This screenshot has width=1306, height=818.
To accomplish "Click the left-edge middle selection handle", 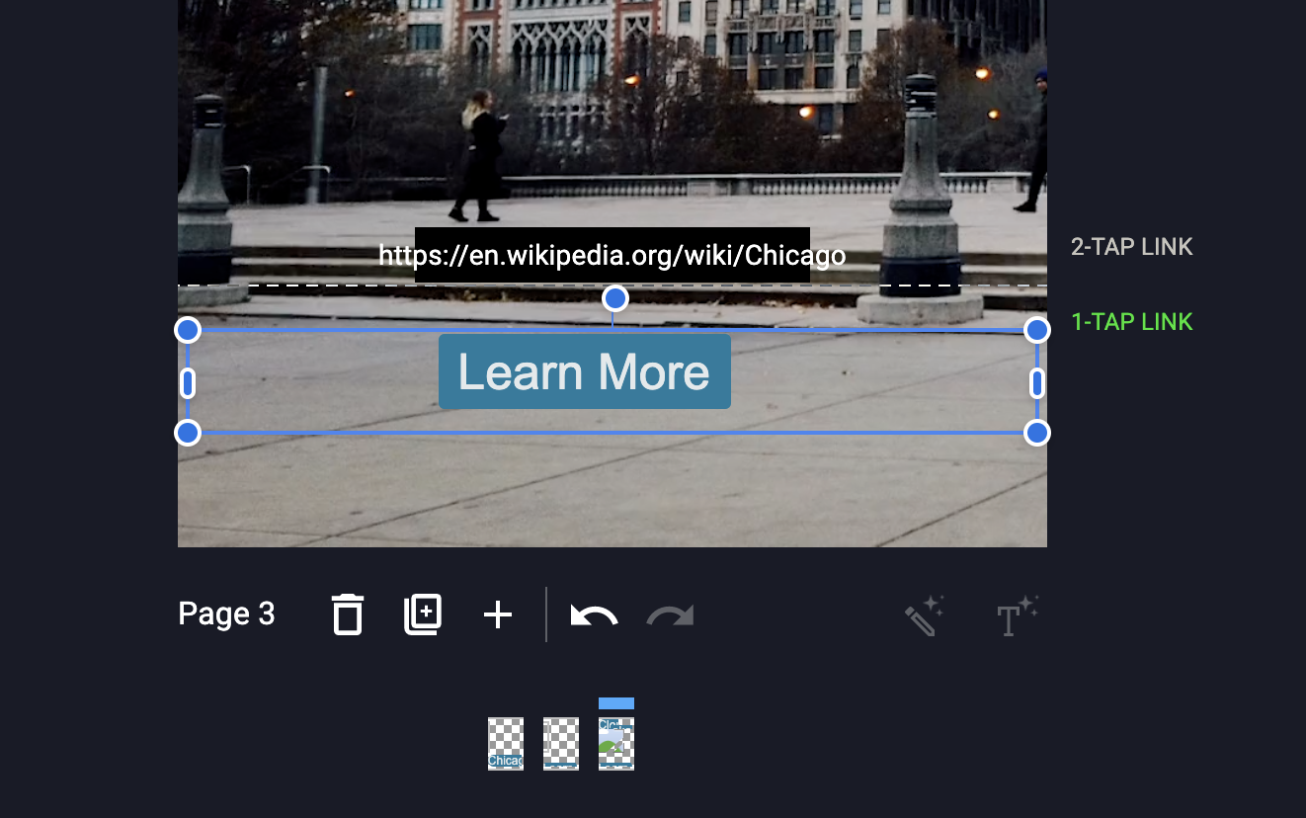I will pyautogui.click(x=188, y=382).
